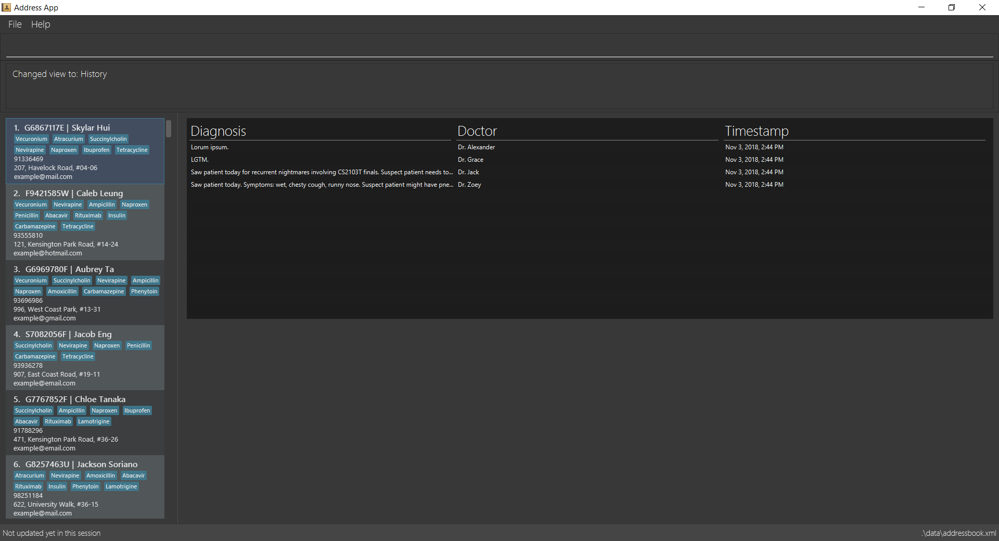Click address 907, East Coast Road
The width and height of the screenshot is (999, 541).
(57, 375)
